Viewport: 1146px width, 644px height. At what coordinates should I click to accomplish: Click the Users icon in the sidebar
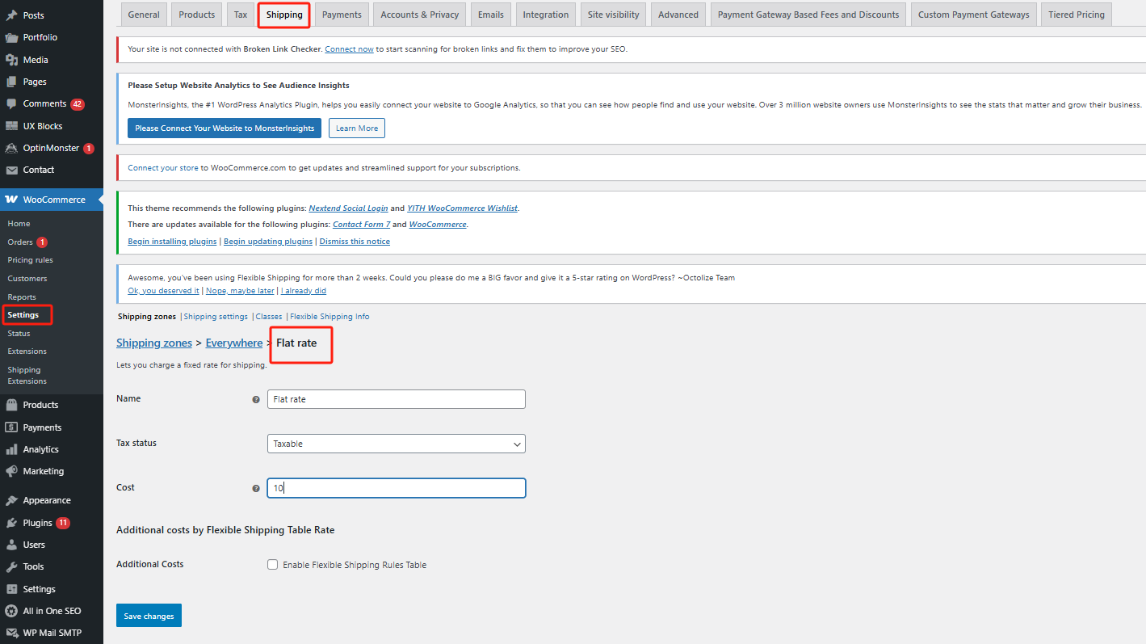pyautogui.click(x=11, y=545)
